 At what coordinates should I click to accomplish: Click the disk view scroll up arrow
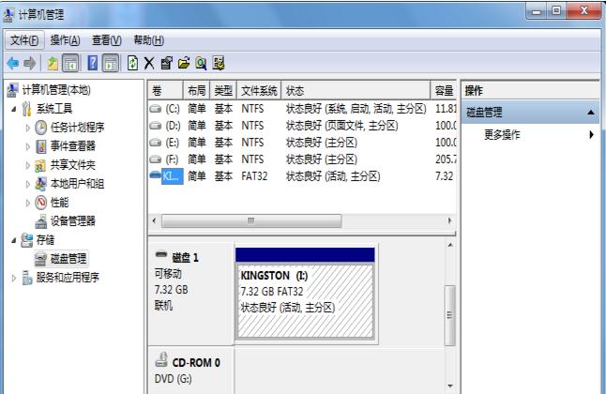pos(450,245)
